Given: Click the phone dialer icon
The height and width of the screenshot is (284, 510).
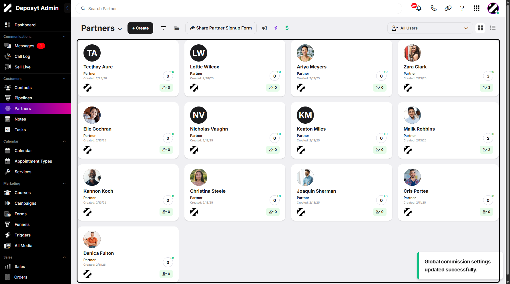Looking at the screenshot, I should [x=433, y=8].
